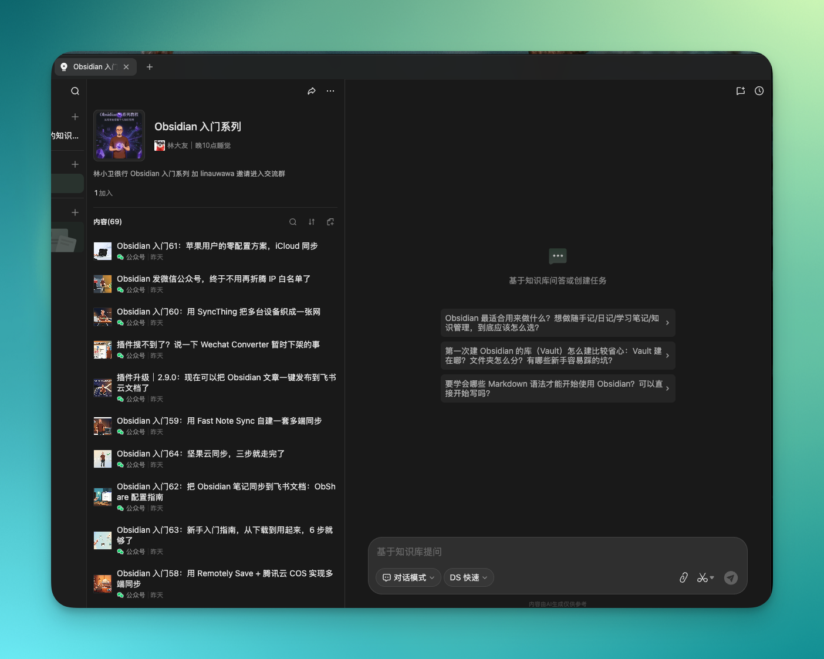Open the scissors tool dropdown

click(x=705, y=577)
